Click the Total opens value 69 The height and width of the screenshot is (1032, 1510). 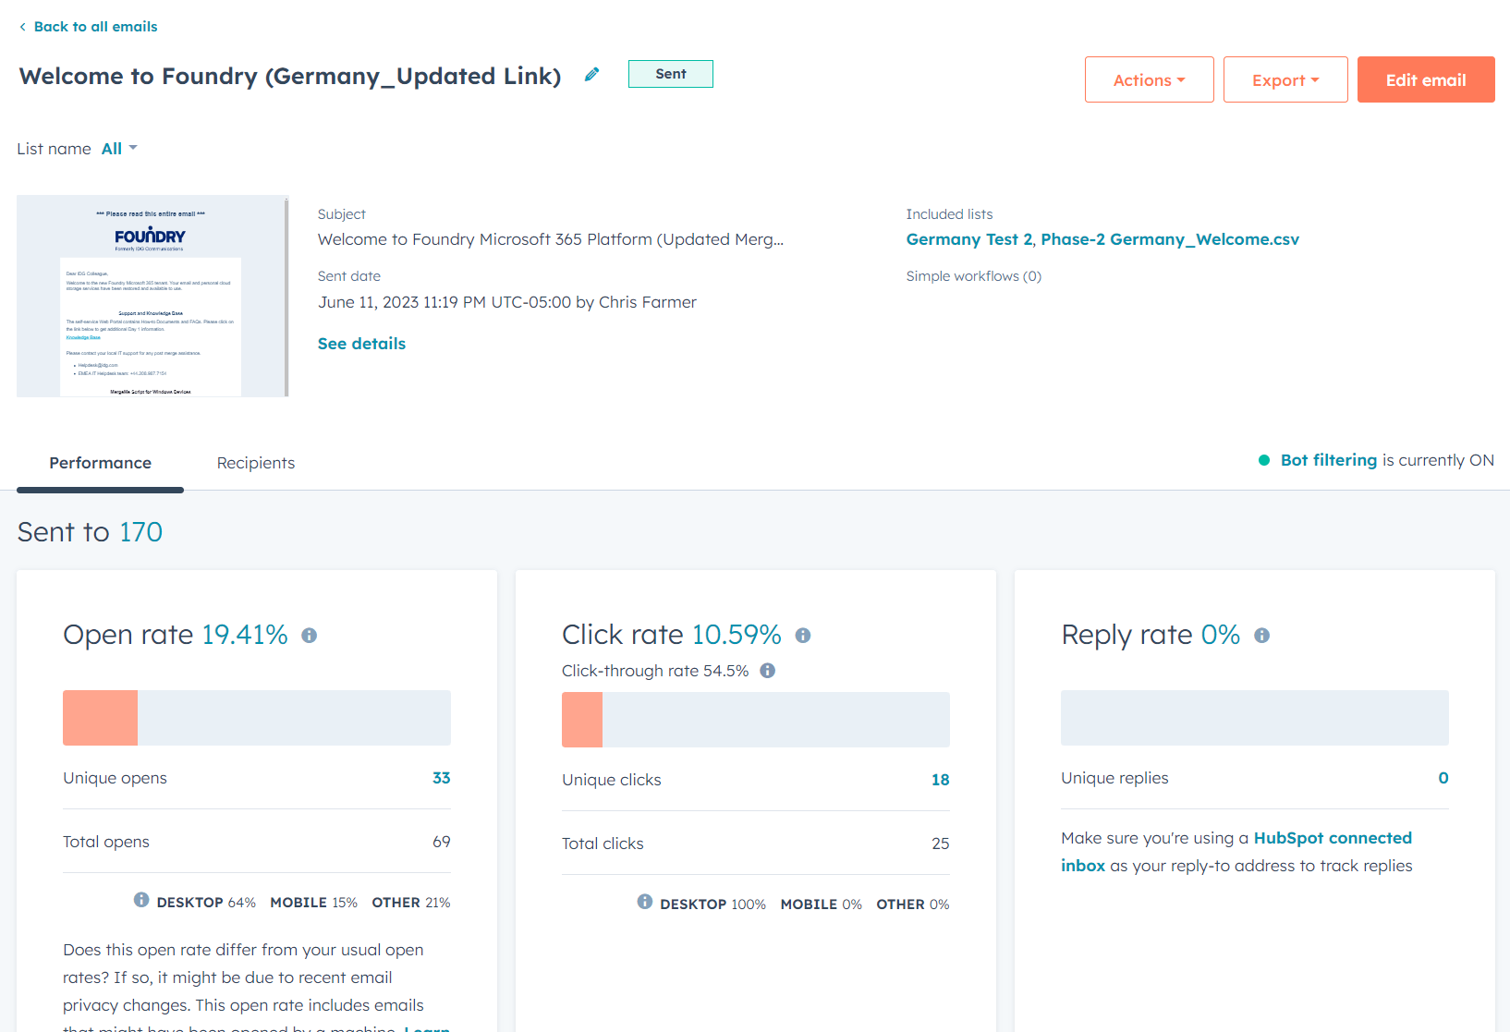tap(442, 842)
